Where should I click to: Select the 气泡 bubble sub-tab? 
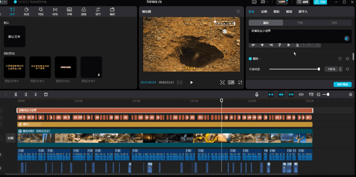tap(300, 23)
